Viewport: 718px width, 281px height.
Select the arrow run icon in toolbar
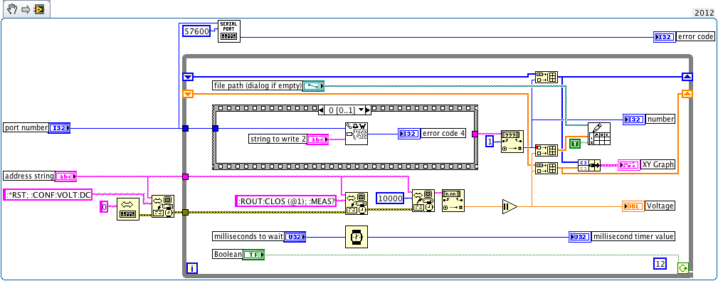26,9
